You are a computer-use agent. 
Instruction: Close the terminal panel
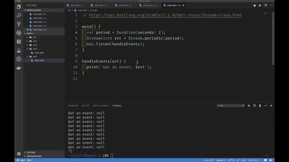271,106
